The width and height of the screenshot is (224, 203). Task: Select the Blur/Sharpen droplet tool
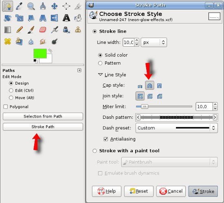coord(31,42)
